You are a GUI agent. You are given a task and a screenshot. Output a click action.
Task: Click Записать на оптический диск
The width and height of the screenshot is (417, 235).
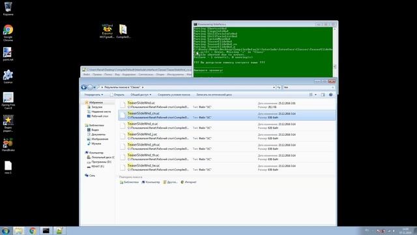tap(214, 95)
